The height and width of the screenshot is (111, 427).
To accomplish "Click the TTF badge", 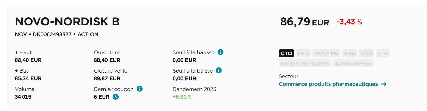I will [x=383, y=54].
